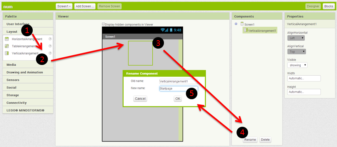337x147 pixels.
Task: Expand the Media palette section
Action: click(x=28, y=65)
